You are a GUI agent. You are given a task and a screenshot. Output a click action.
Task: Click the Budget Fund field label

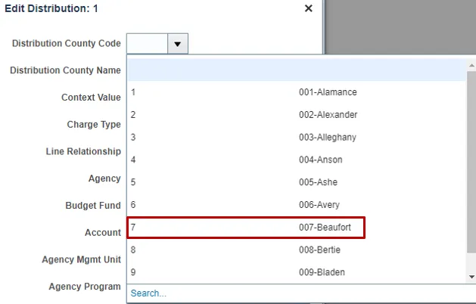(x=92, y=206)
